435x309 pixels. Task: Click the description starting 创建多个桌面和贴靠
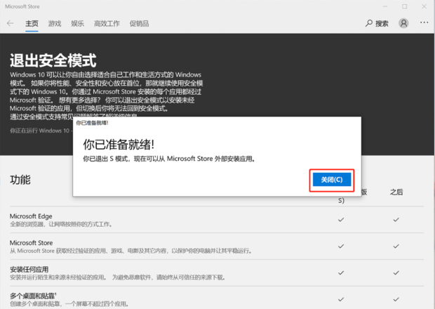69,303
